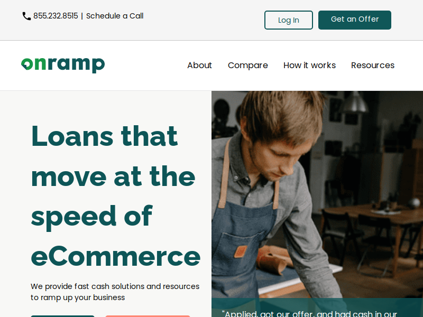Open the About menu item
423x317 pixels.
pyautogui.click(x=200, y=65)
